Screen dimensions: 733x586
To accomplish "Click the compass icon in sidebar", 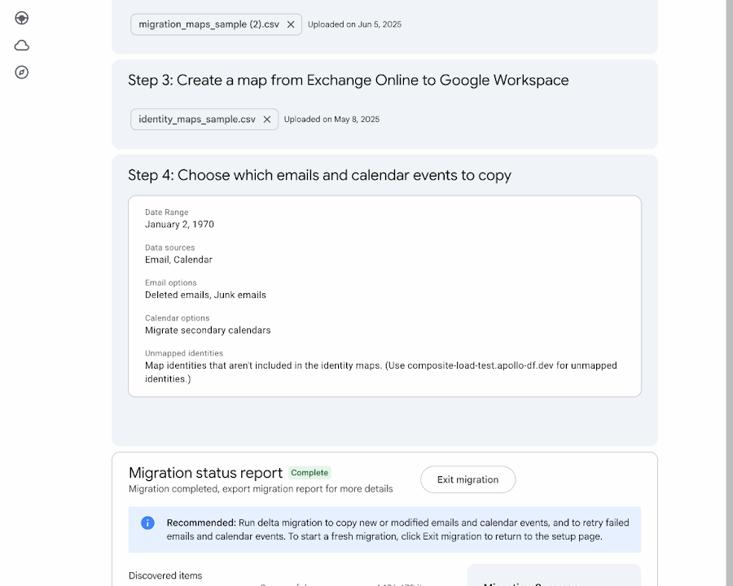I will pyautogui.click(x=21, y=72).
